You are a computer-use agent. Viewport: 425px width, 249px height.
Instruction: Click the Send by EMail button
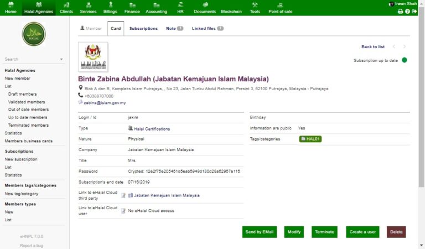click(260, 232)
